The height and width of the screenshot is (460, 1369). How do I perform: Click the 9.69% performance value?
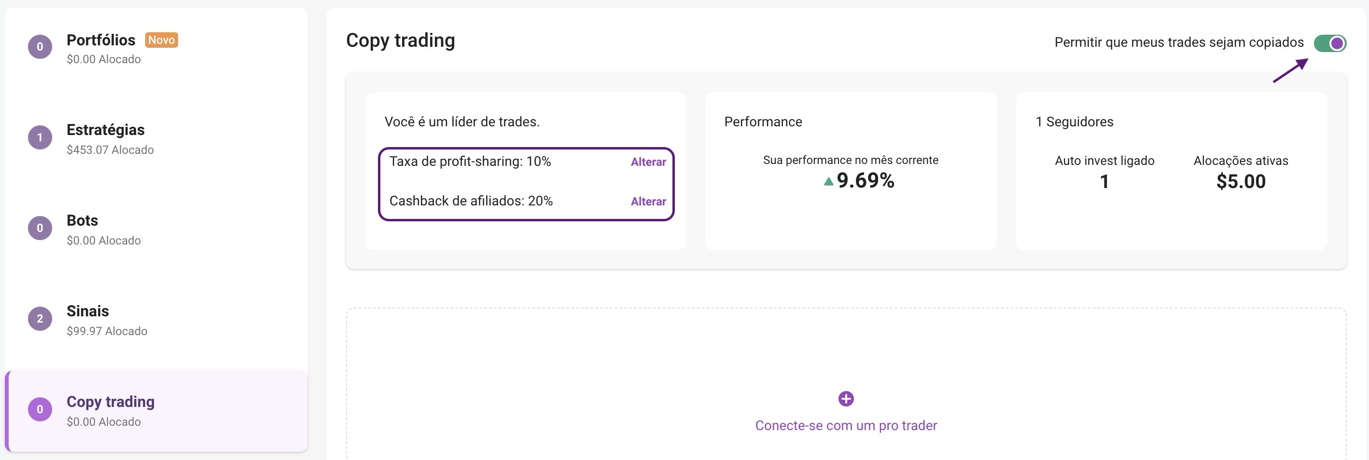click(865, 180)
